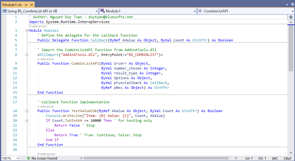Collapse the TestValueCbk function at line 18
The width and height of the screenshot is (295, 161).
click(x=27, y=111)
